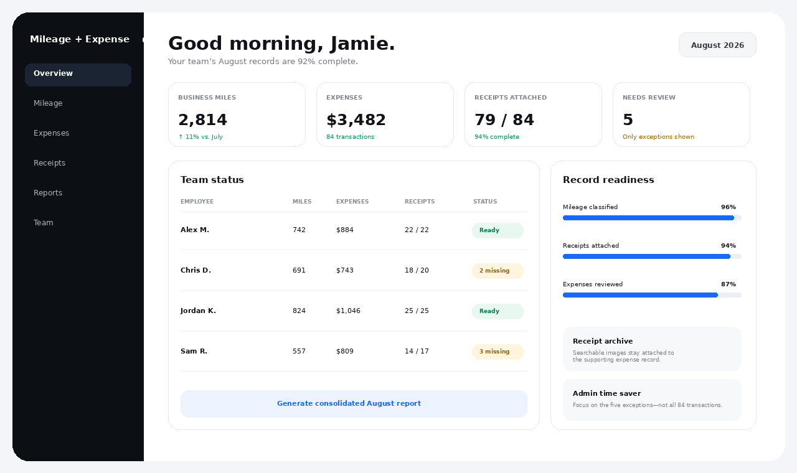Click the Record readiness panel heading
This screenshot has height=473, width=797.
click(608, 180)
